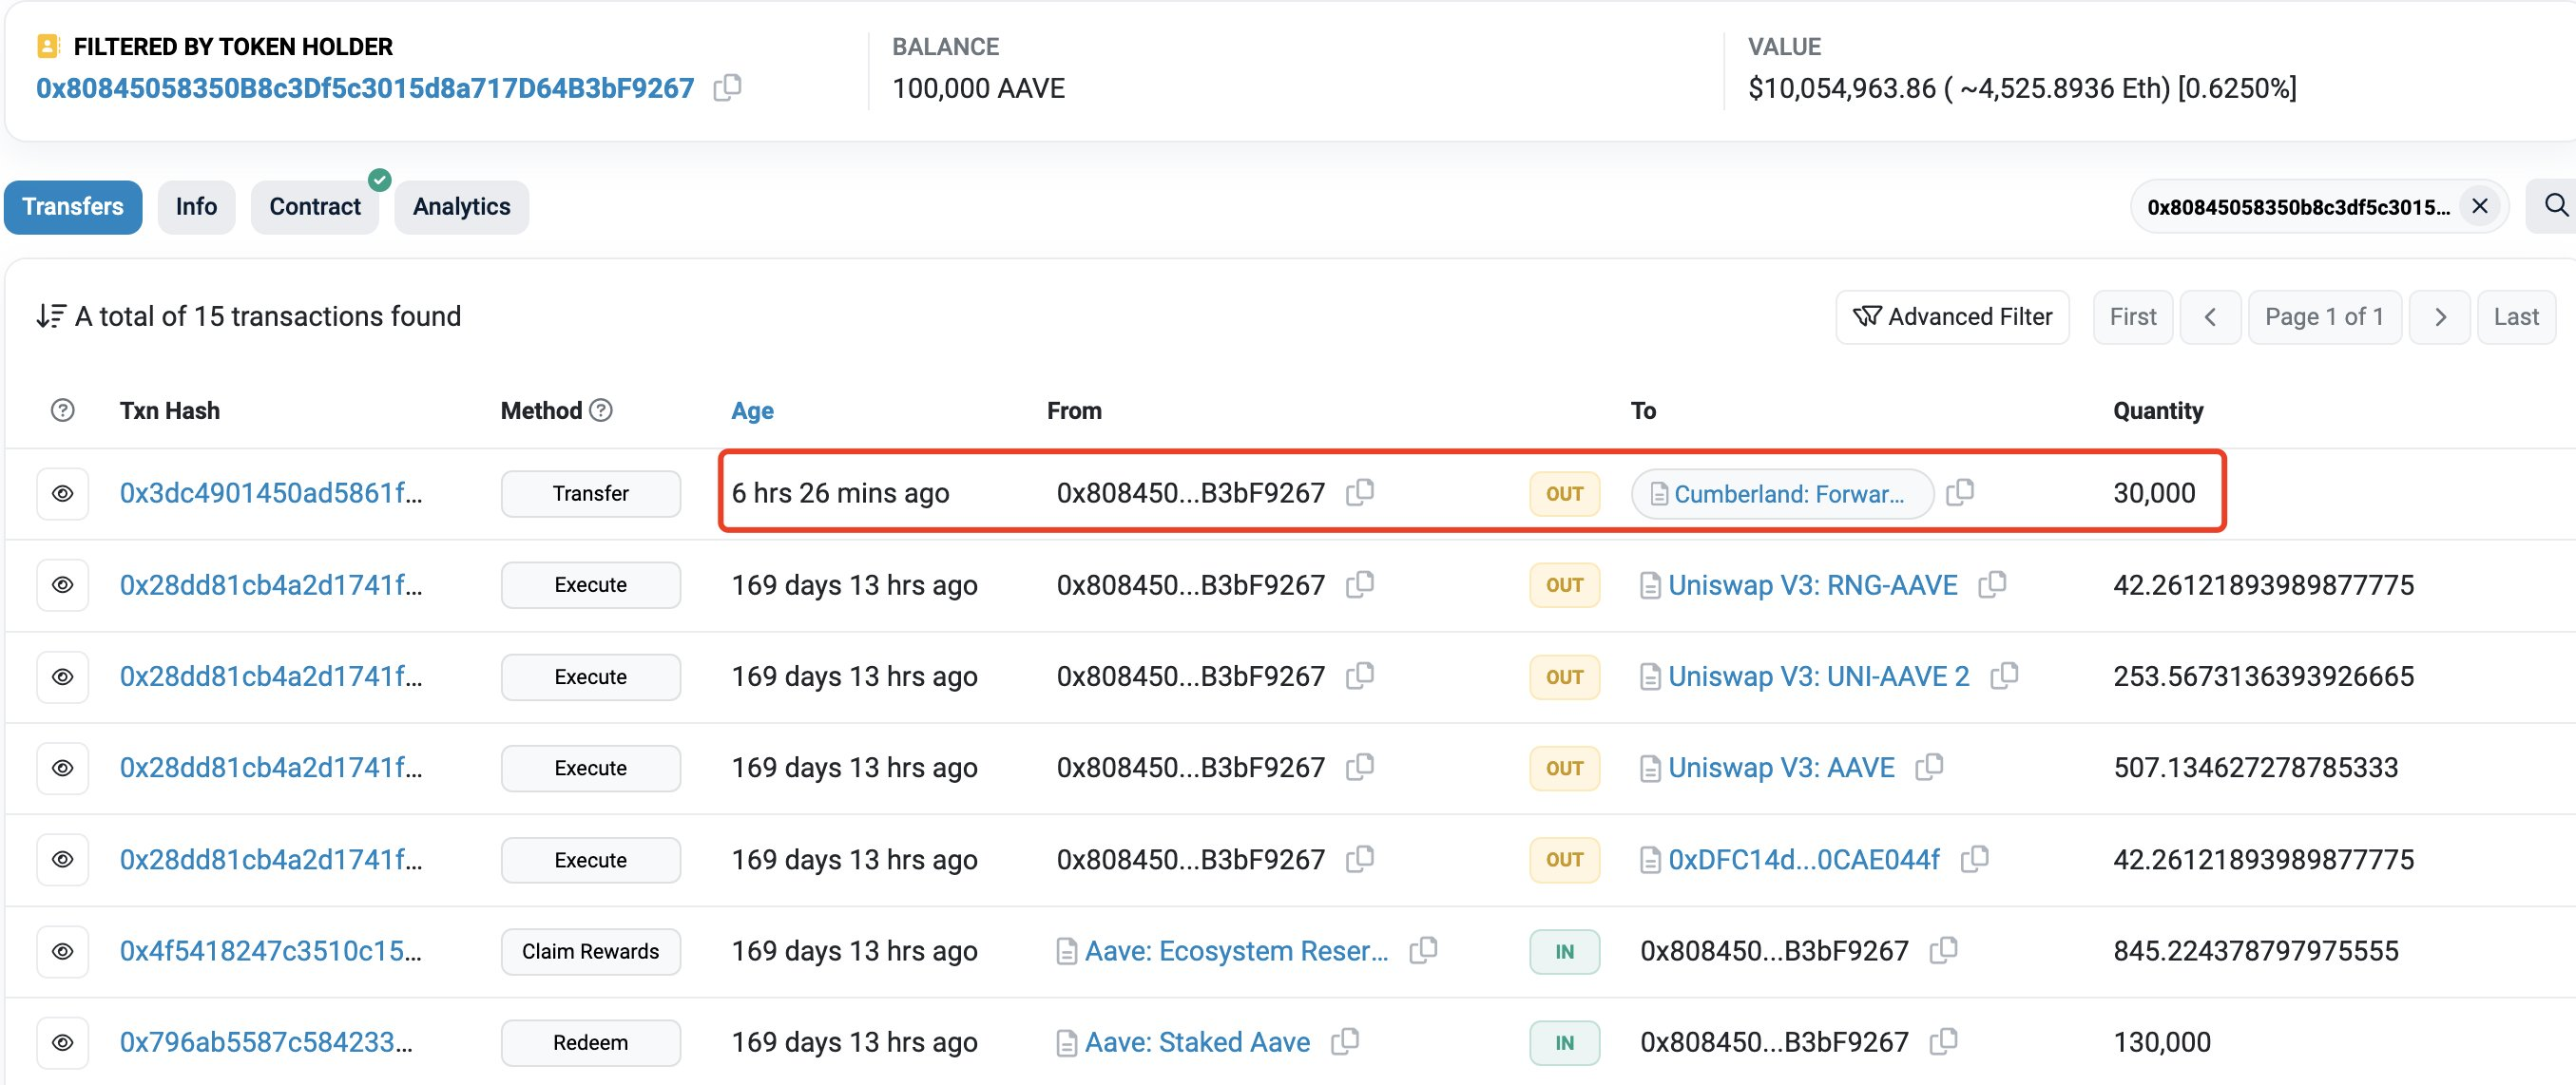Viewport: 2576px width, 1085px height.
Task: Preview details of transaction 0x3dc4901450ad5861f
Action: pos(63,493)
